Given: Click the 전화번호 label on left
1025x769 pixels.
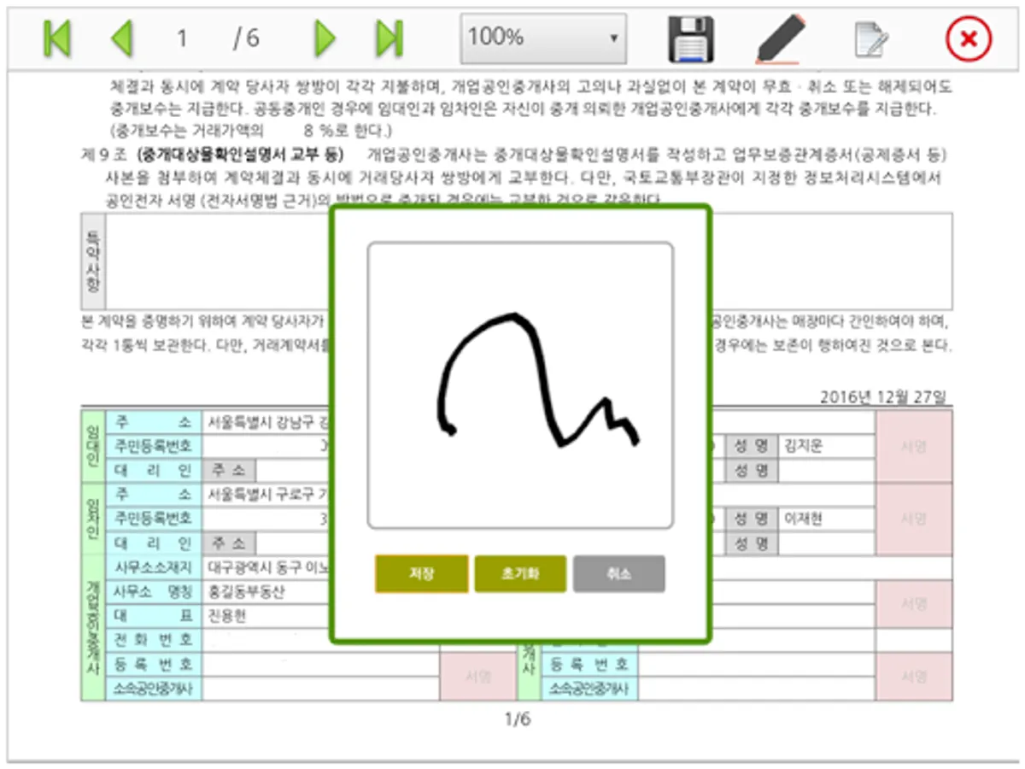Looking at the screenshot, I should (154, 639).
